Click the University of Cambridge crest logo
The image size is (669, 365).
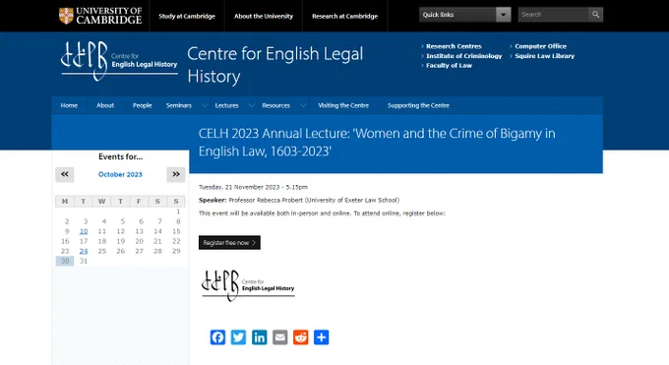click(x=100, y=16)
